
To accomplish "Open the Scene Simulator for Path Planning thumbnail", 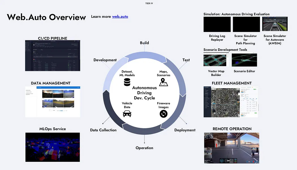I will point(246,24).
